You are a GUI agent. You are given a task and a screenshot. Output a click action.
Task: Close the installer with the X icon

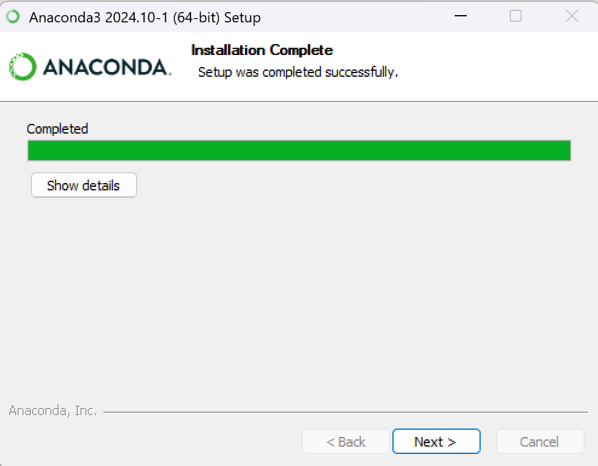[x=571, y=16]
